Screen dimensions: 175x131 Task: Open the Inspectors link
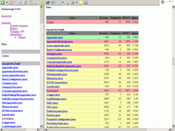7,16
